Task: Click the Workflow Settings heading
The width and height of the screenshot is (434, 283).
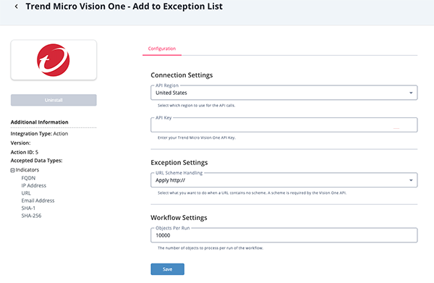Action: pos(179,218)
